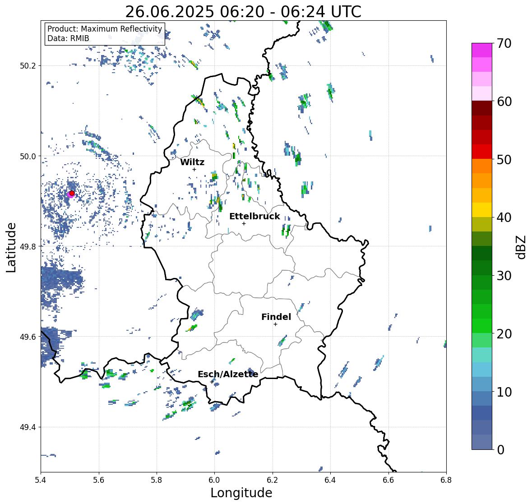Click the chart title with date and time
Image resolution: width=532 pixels, height=504 pixels.
coord(243,12)
